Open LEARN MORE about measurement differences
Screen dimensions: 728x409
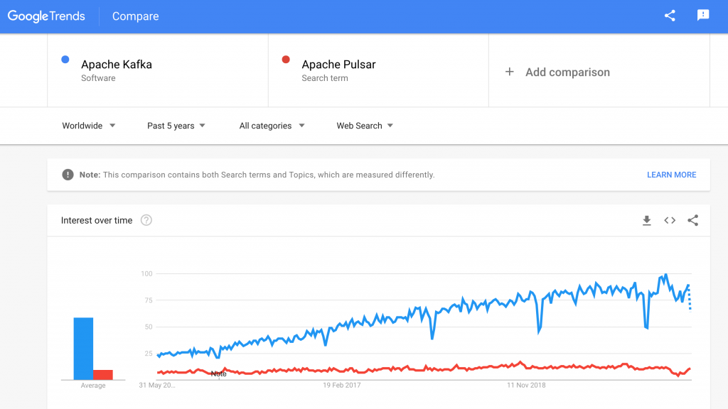(671, 174)
